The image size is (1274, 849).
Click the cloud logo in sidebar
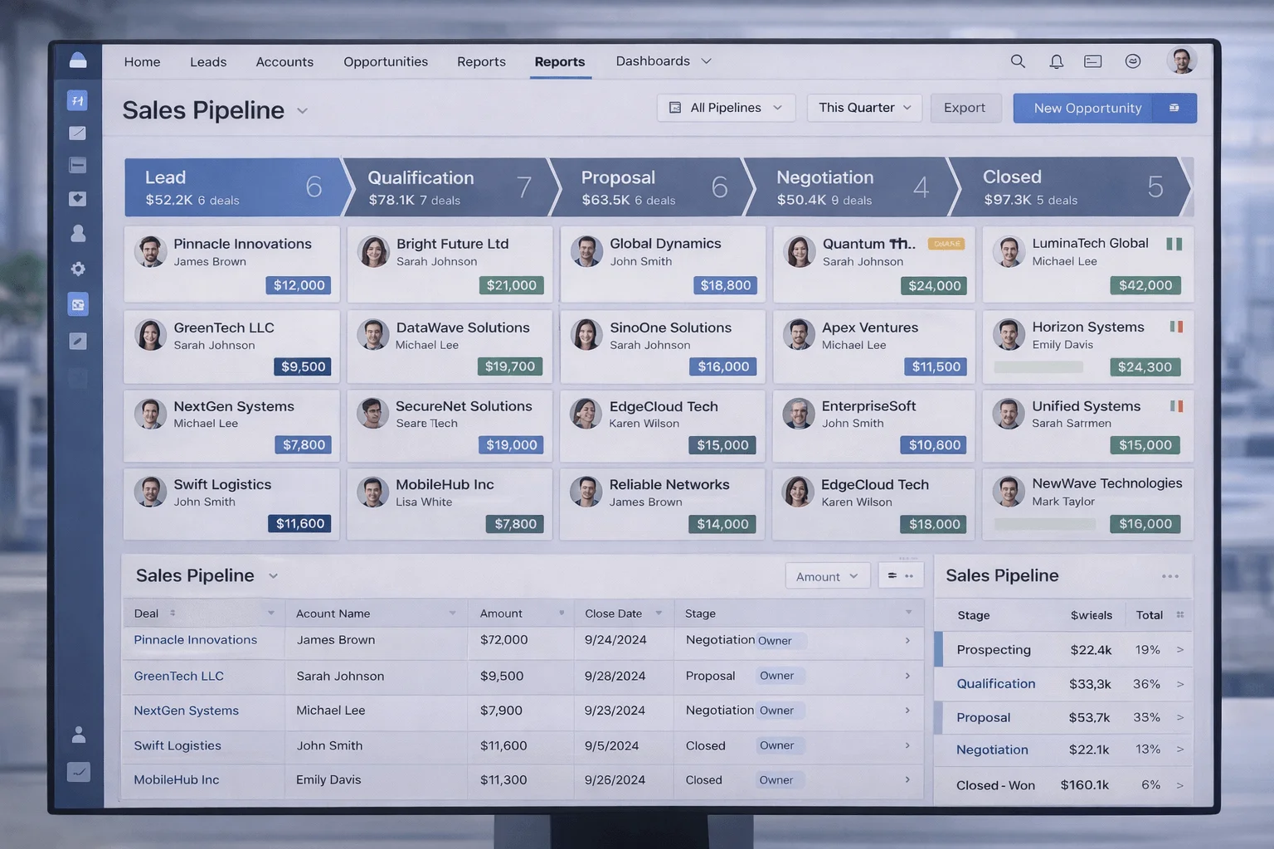click(x=78, y=60)
